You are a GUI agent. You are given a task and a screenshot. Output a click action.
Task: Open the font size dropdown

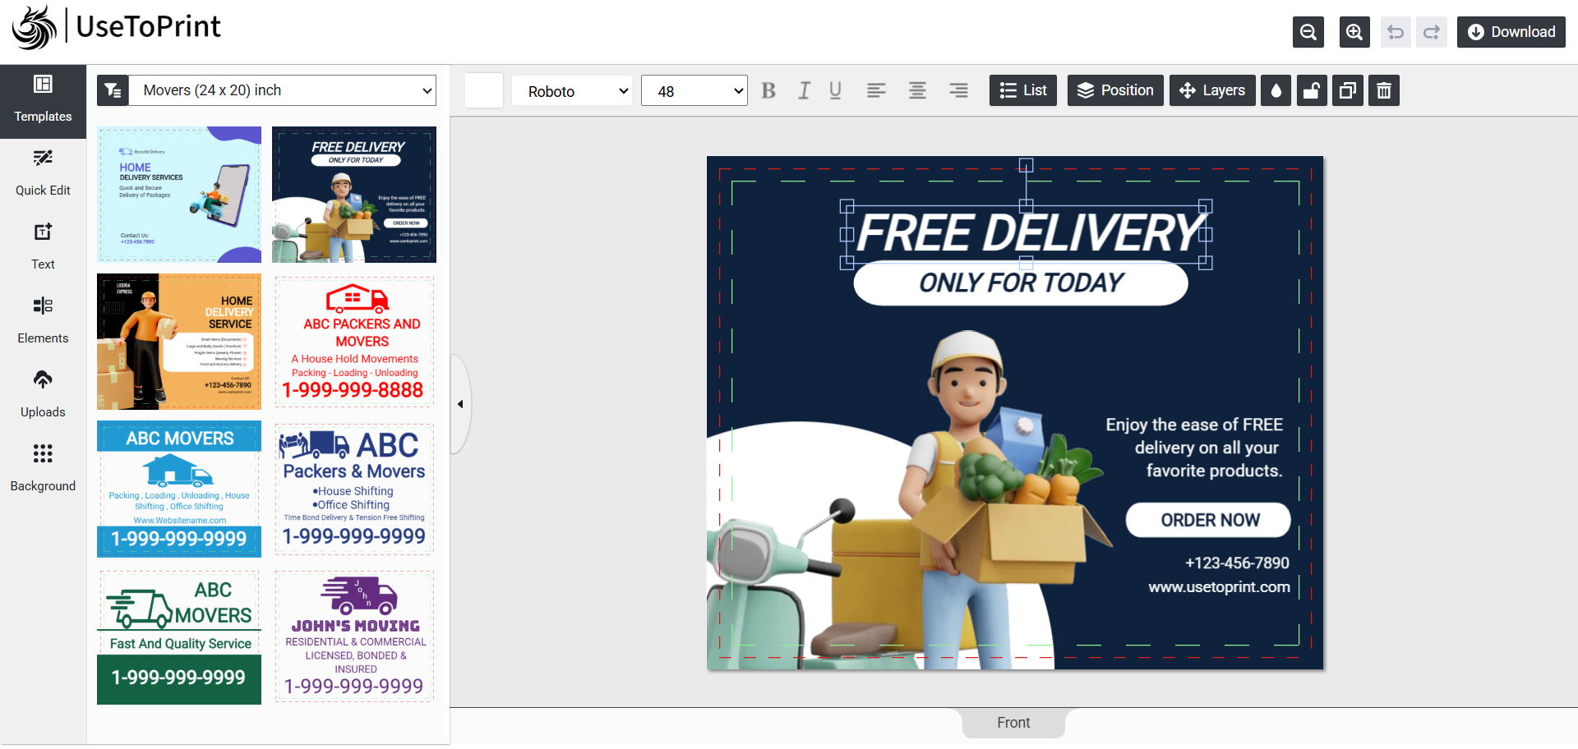[x=694, y=90]
